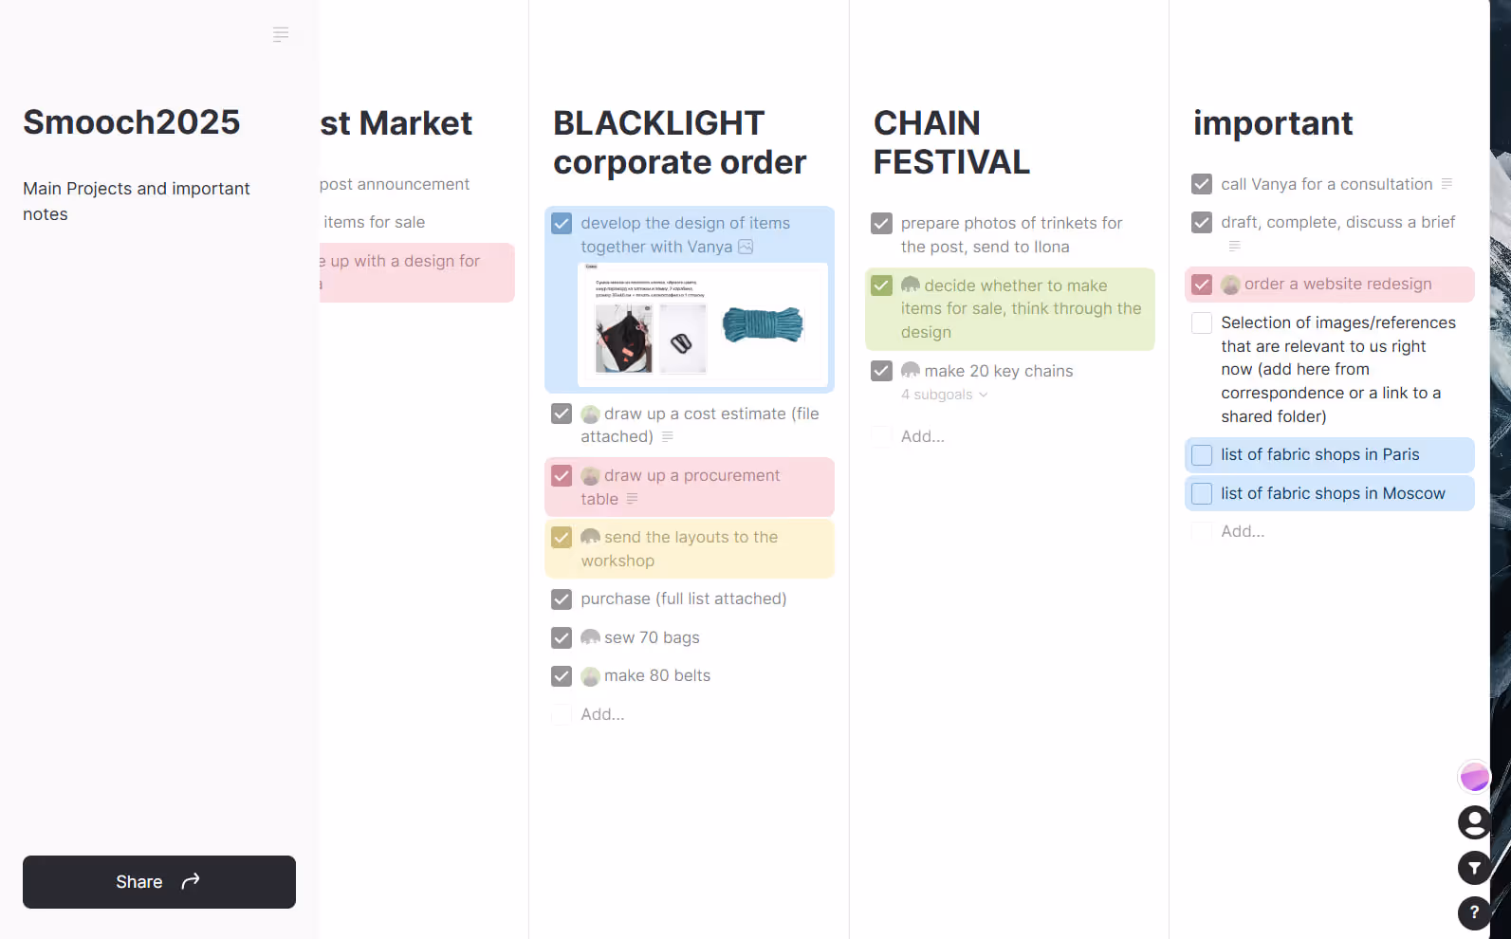Click the Share button
This screenshot has height=939, width=1511.
coord(158,882)
